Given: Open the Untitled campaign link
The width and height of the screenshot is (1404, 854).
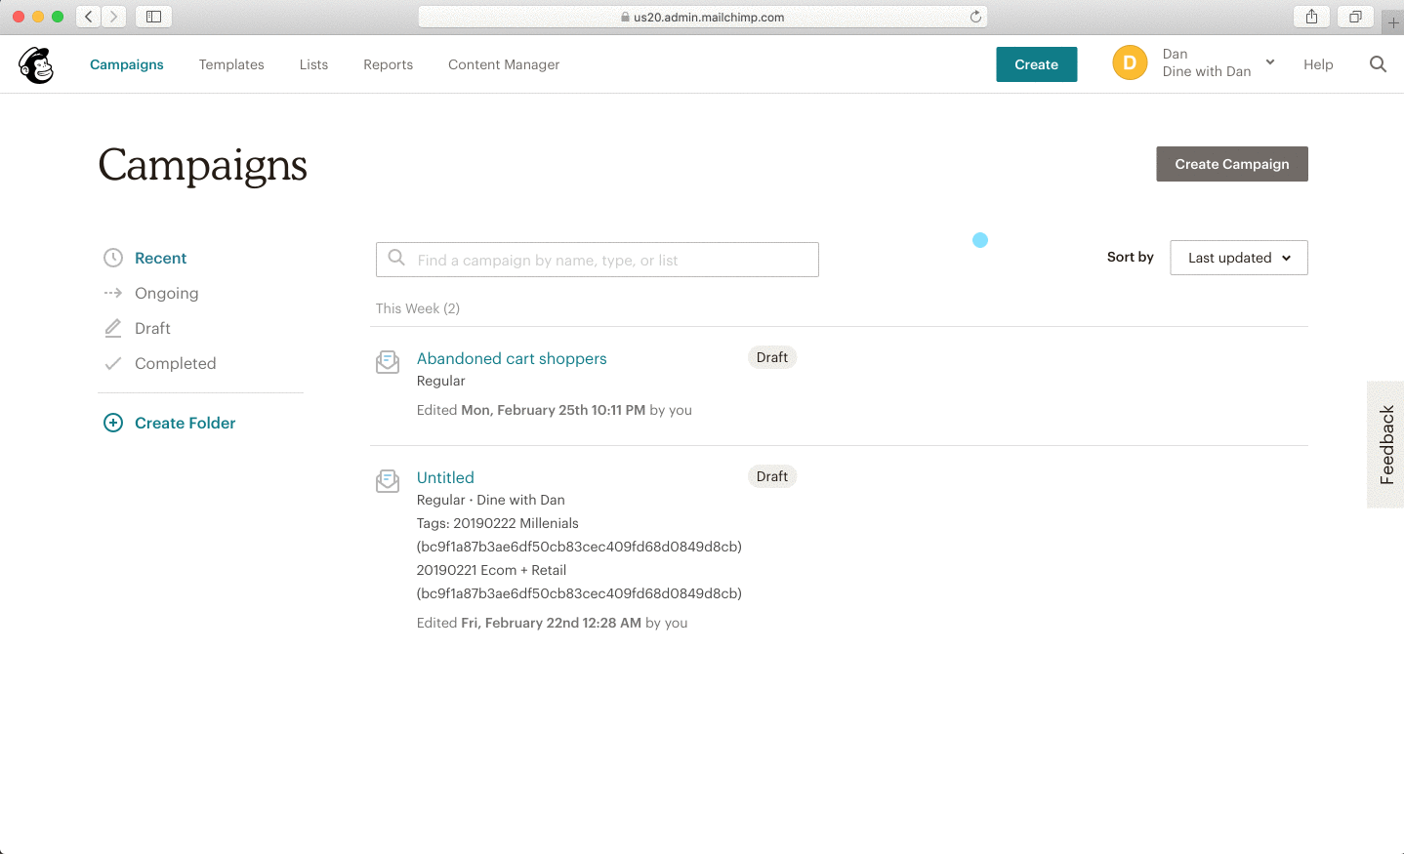Looking at the screenshot, I should click(445, 477).
